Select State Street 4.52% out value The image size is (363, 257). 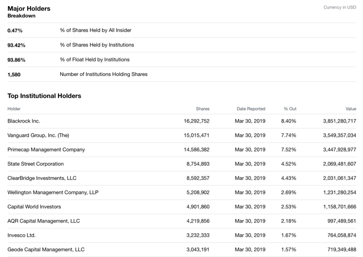click(289, 164)
